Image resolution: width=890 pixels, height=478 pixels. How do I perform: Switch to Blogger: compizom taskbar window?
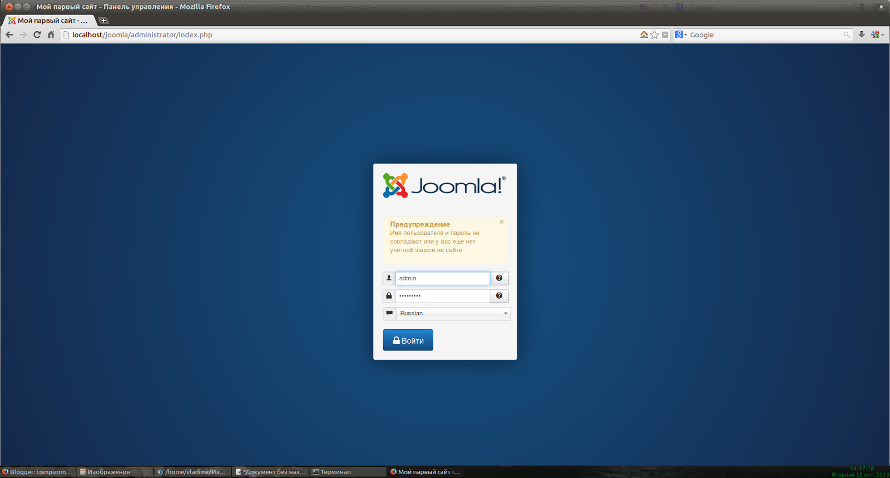pos(37,472)
